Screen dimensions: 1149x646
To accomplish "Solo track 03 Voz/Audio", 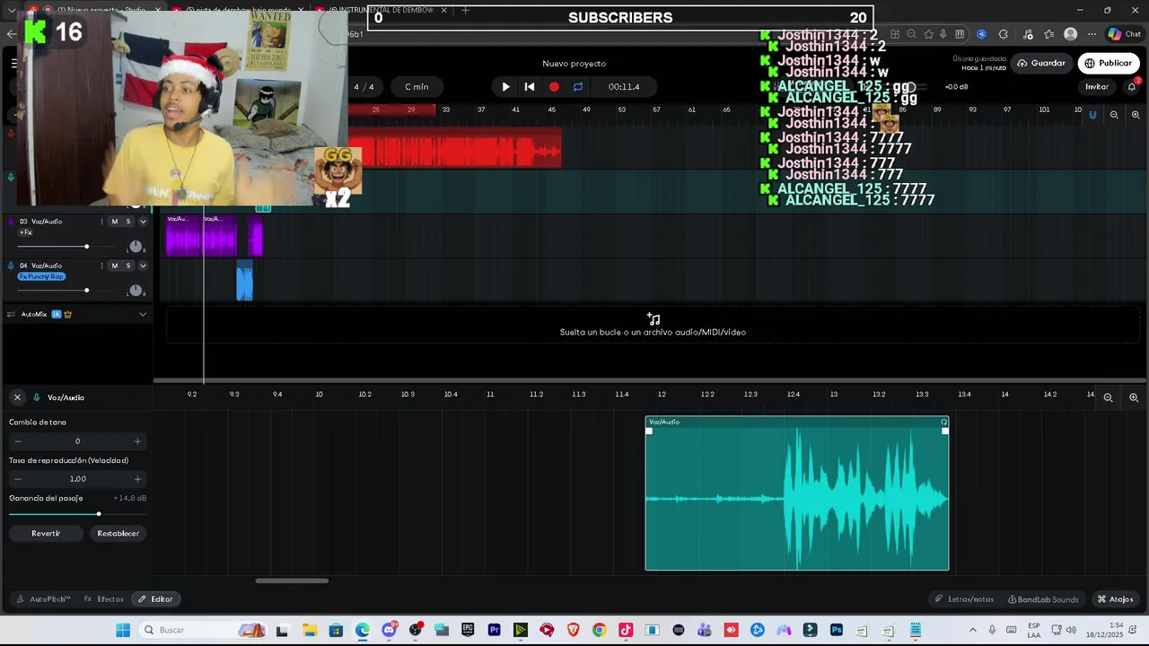I will coord(127,222).
